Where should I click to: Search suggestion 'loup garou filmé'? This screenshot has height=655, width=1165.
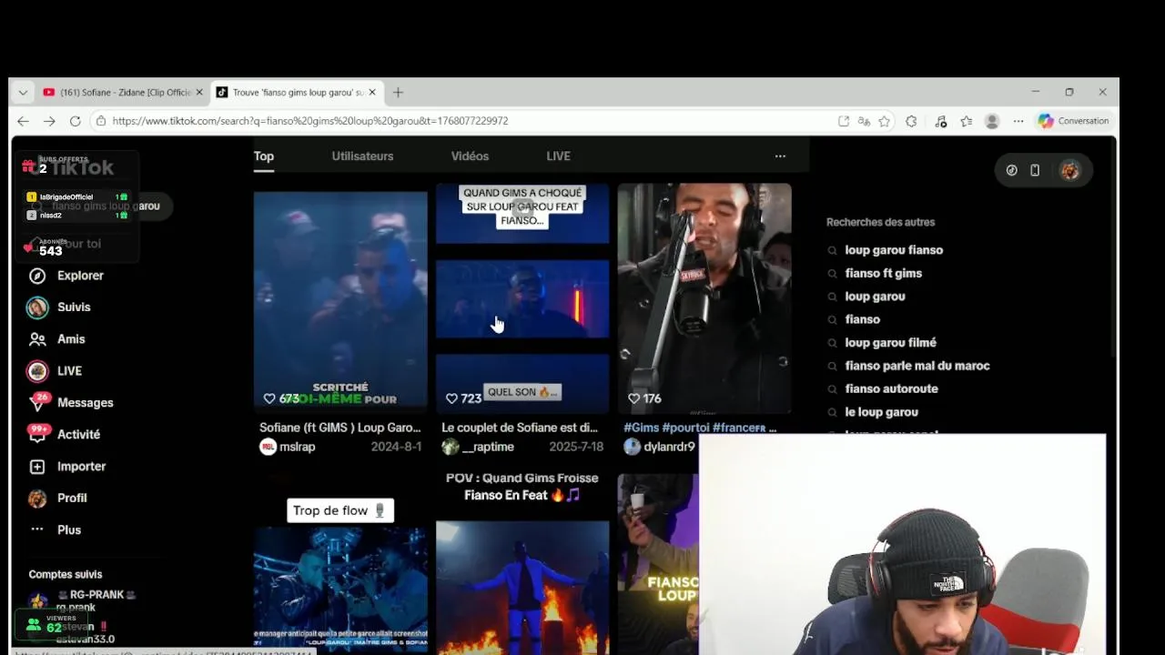pos(890,343)
